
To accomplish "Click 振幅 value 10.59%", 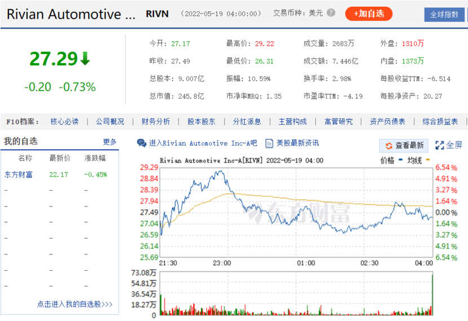I will pos(259,79).
